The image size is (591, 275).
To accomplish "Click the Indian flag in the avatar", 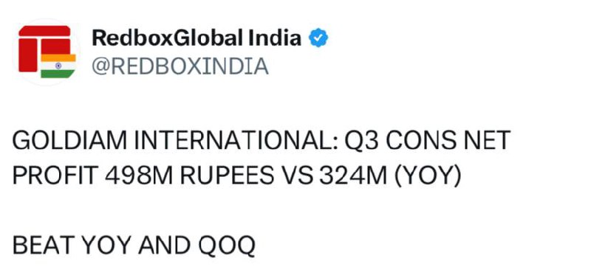I will click(x=58, y=66).
